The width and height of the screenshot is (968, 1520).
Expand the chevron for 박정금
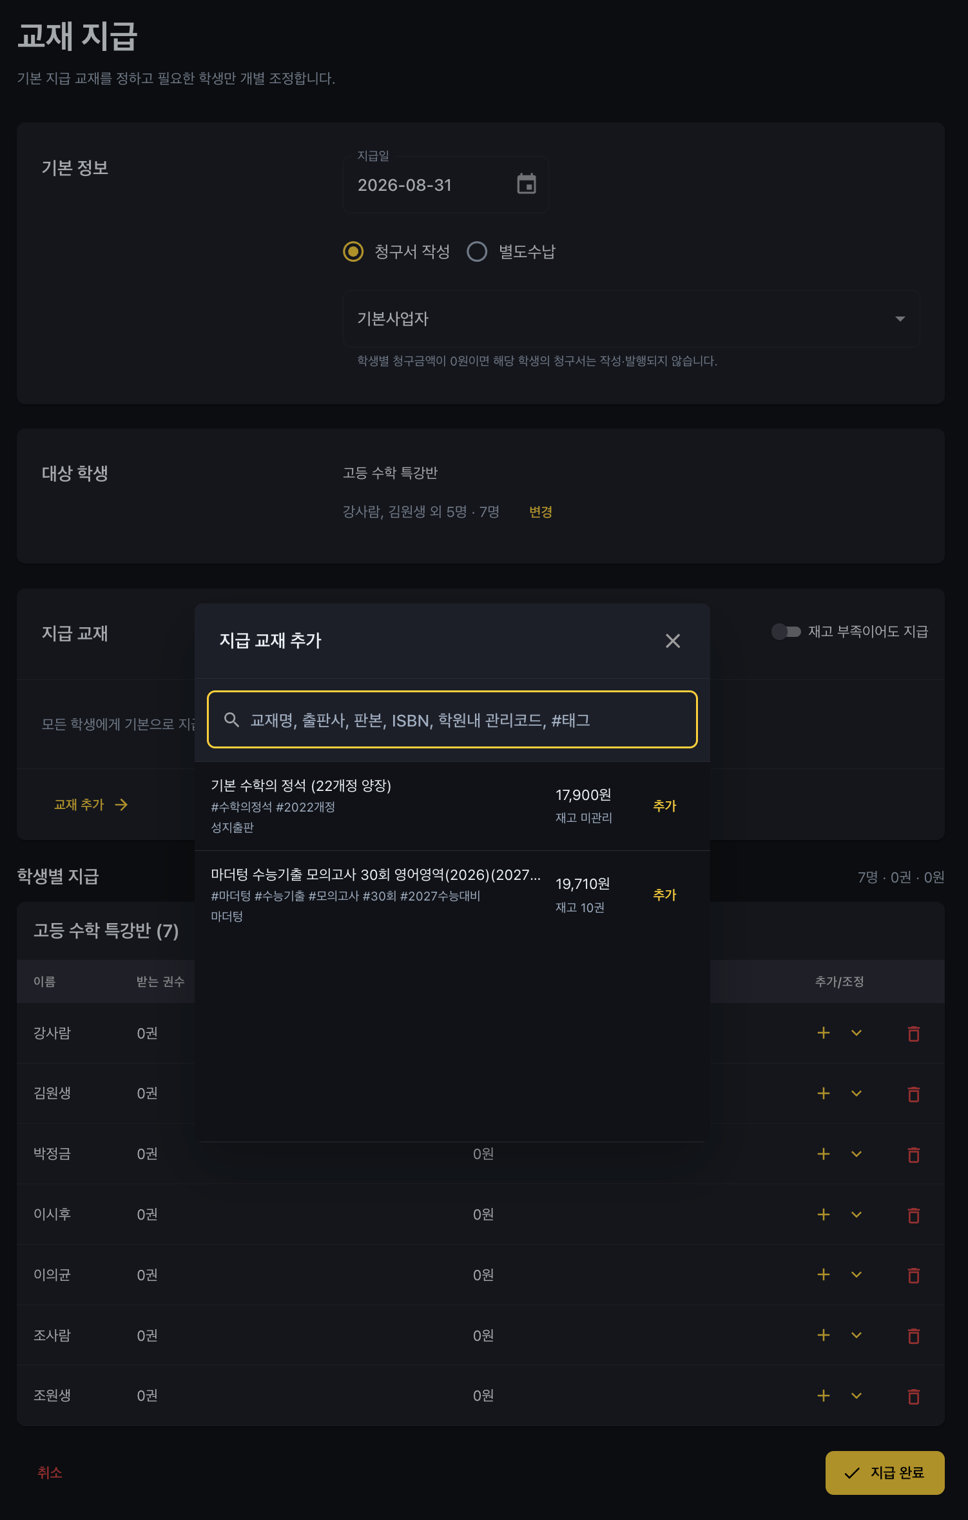pos(857,1154)
